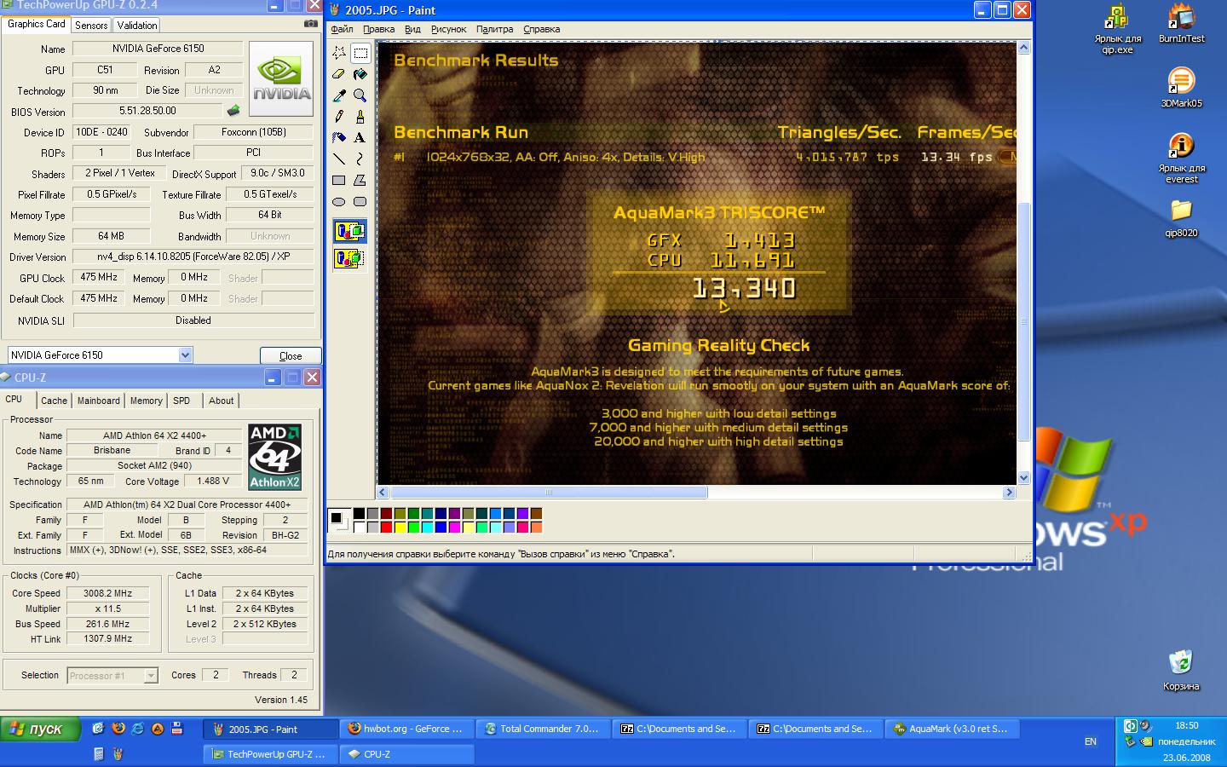Viewport: 1227px width, 767px height.
Task: Choose the straight Line tool
Action: 339,159
